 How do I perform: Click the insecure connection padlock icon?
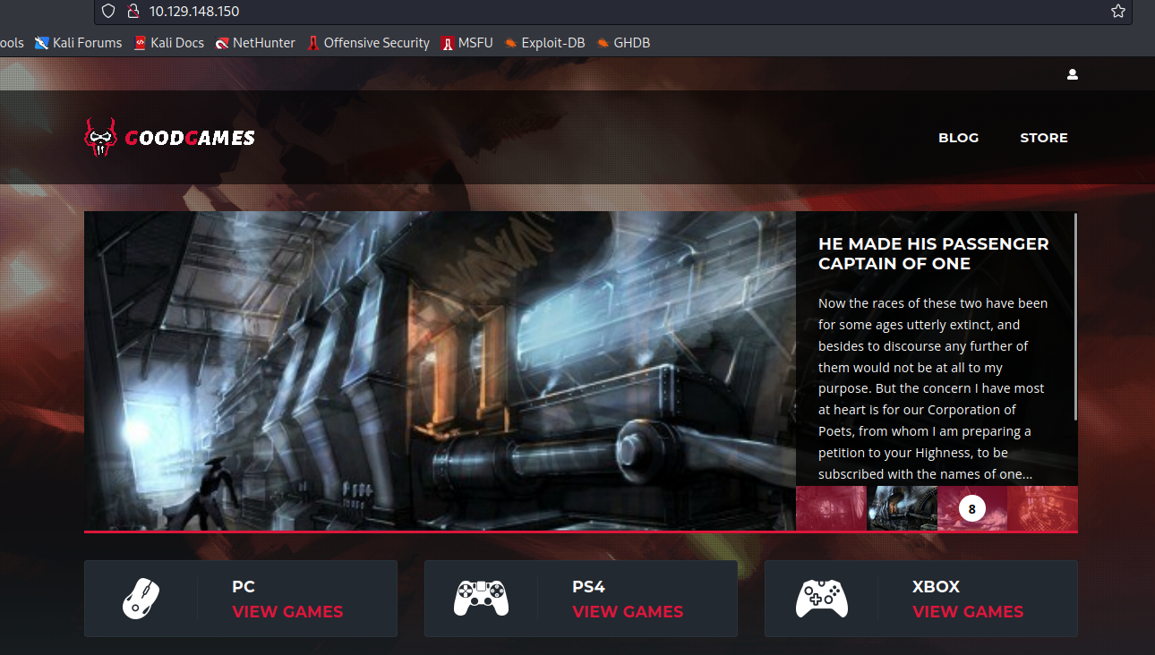133,12
